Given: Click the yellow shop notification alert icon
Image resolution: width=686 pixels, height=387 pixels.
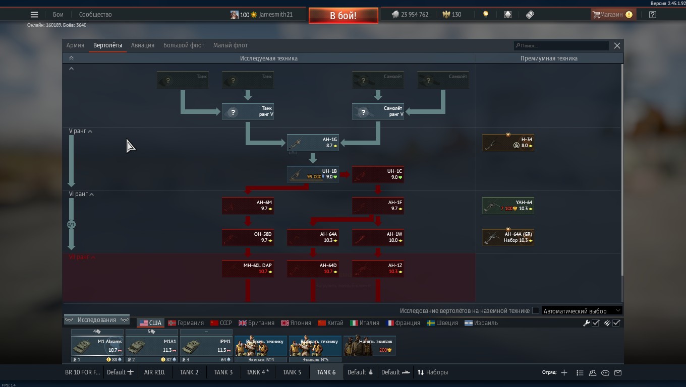Looking at the screenshot, I should pos(629,15).
